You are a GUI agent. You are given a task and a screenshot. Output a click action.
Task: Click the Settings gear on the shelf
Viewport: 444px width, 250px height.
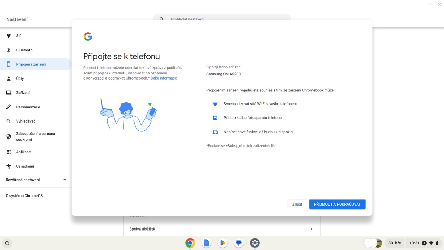[x=255, y=243]
